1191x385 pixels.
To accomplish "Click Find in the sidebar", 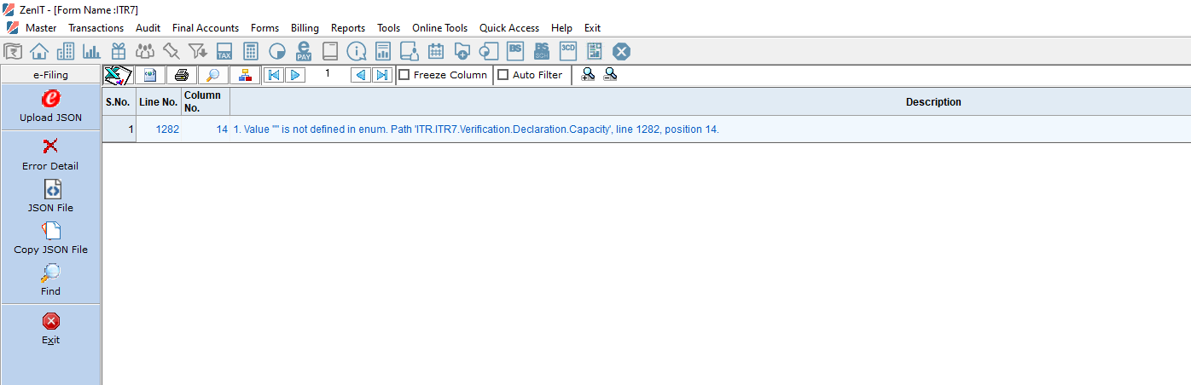I will click(x=50, y=280).
